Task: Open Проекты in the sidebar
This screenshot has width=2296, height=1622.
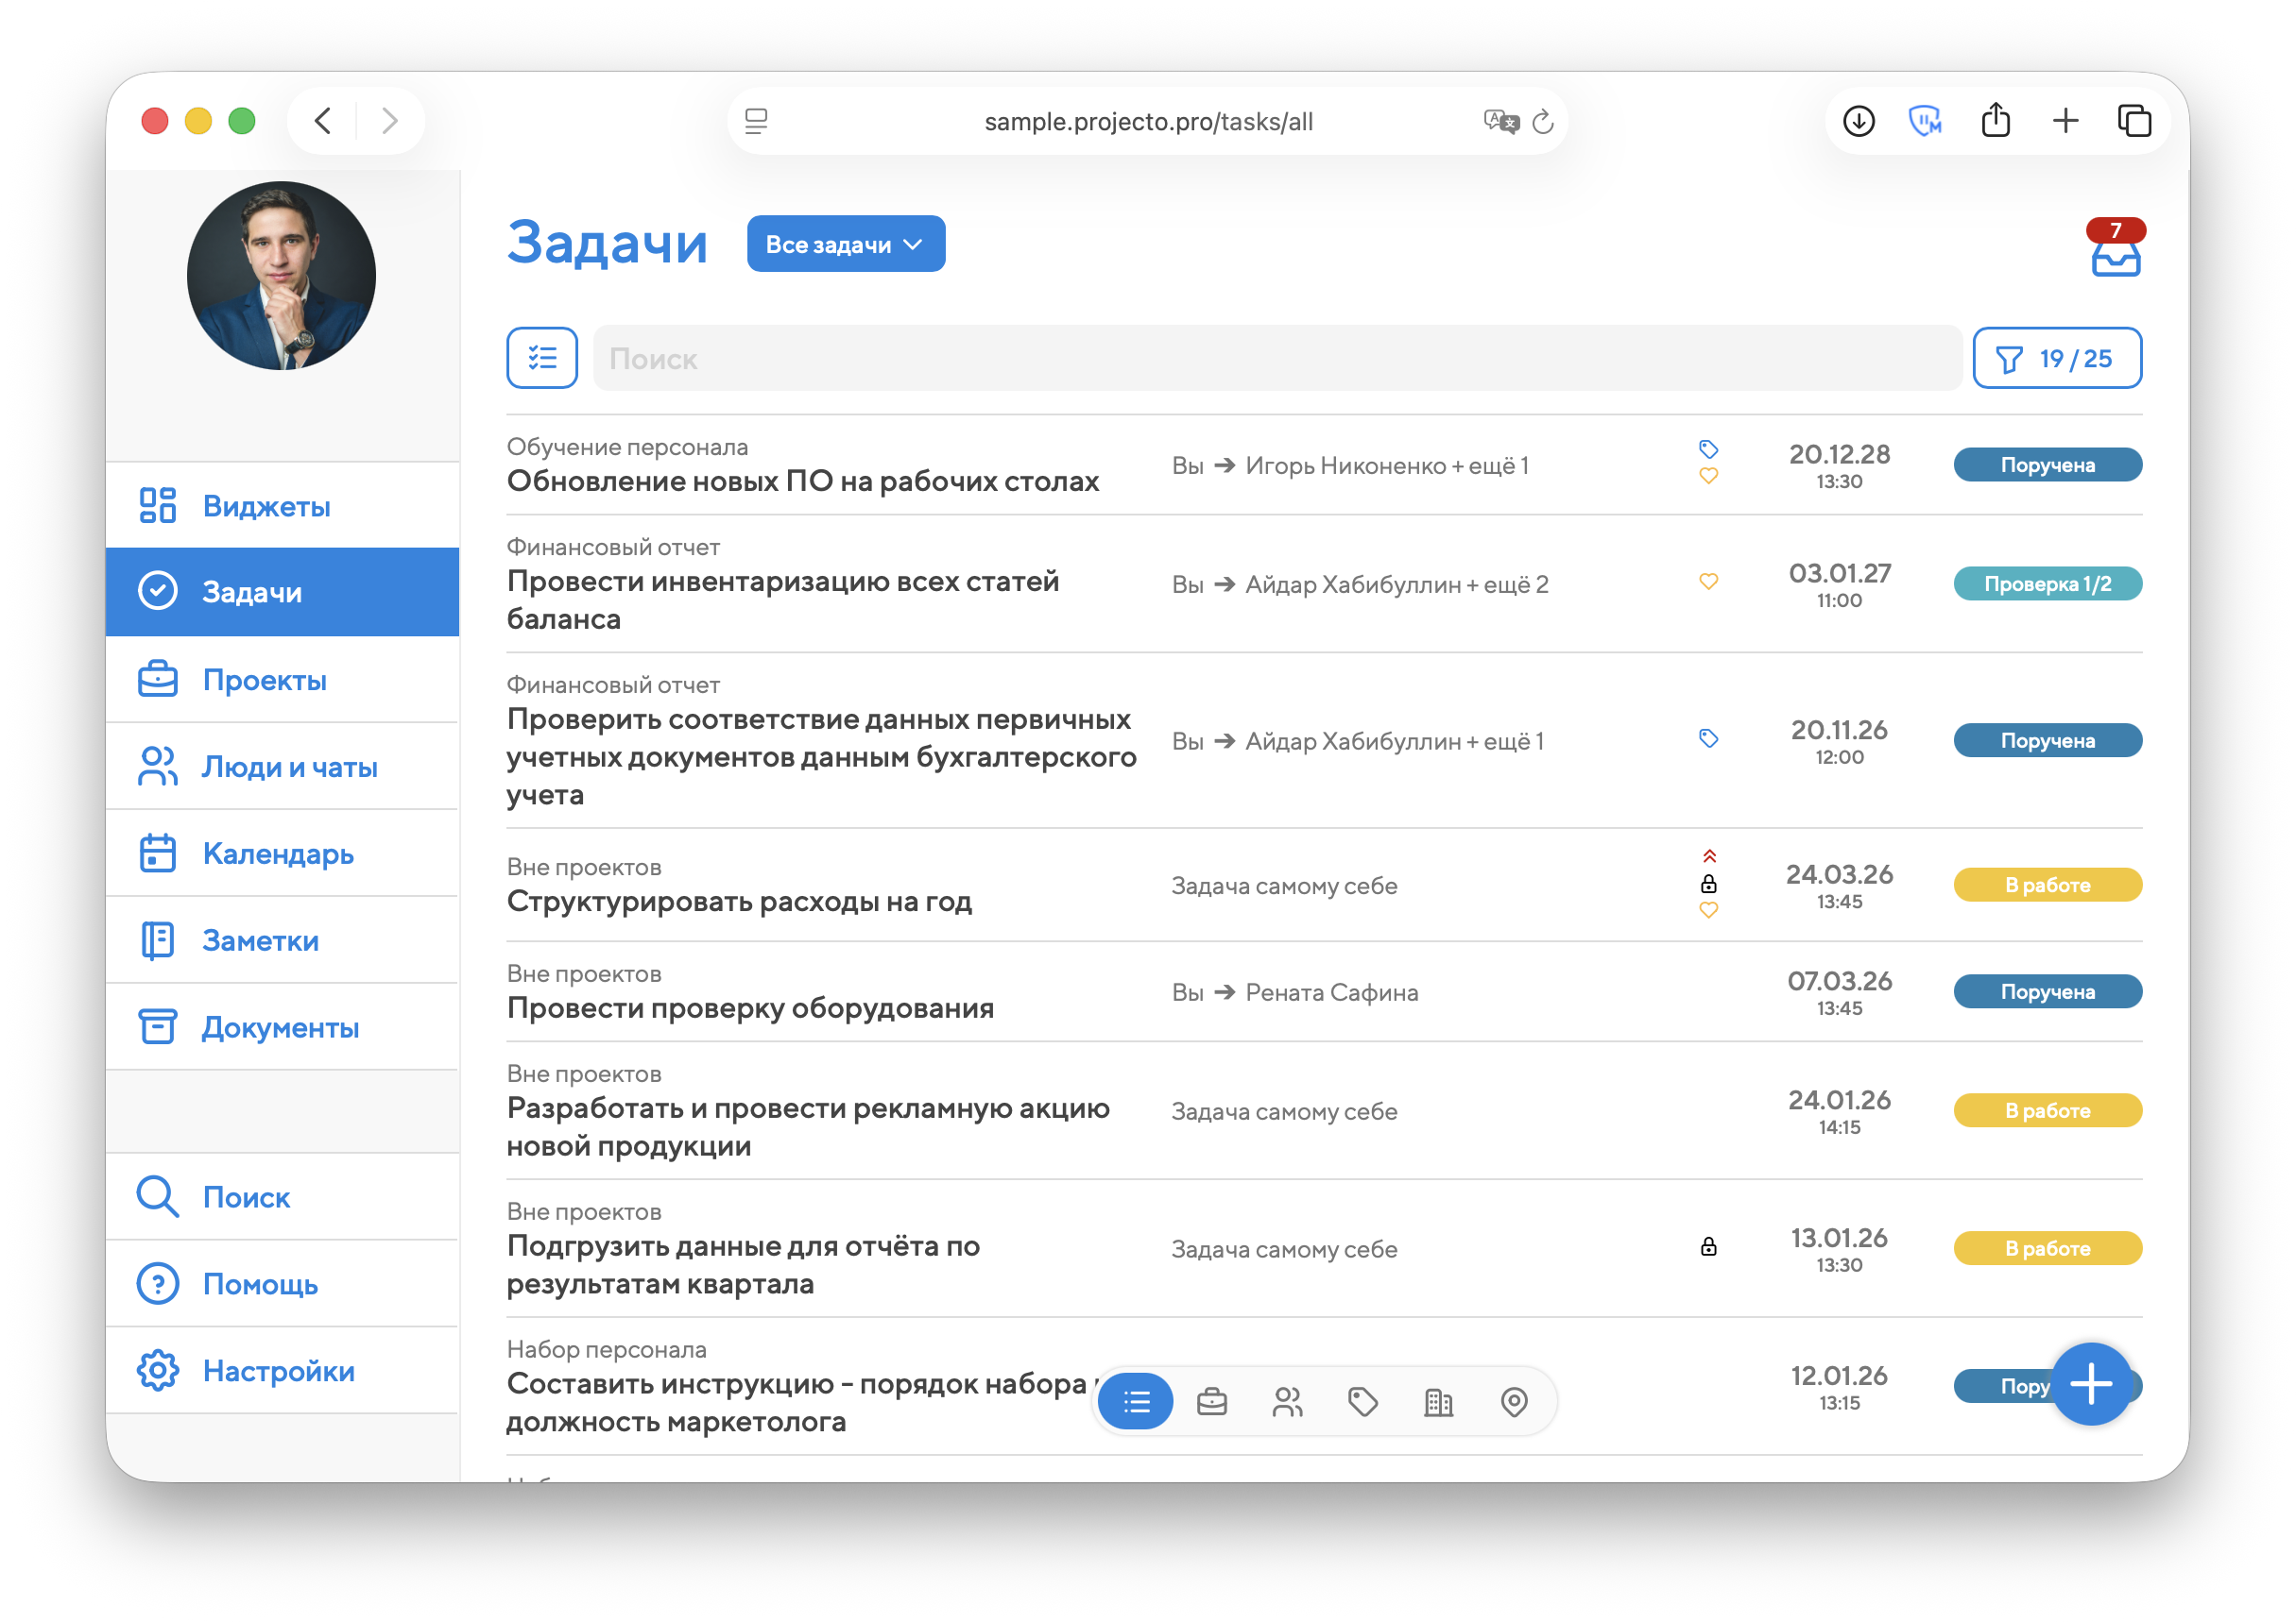Action: coord(264,680)
